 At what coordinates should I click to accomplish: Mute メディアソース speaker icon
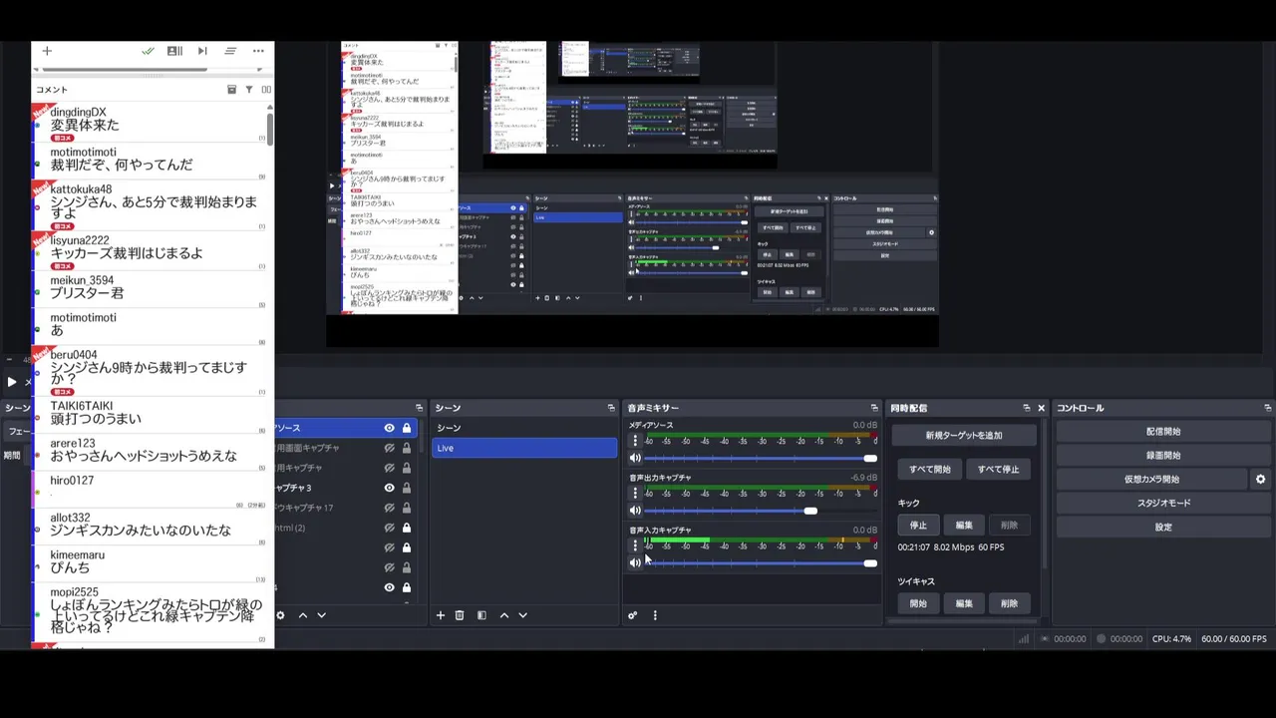(635, 458)
